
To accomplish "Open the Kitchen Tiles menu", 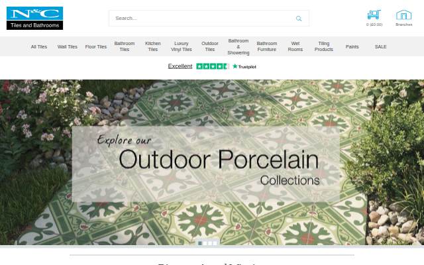I will (x=153, y=46).
